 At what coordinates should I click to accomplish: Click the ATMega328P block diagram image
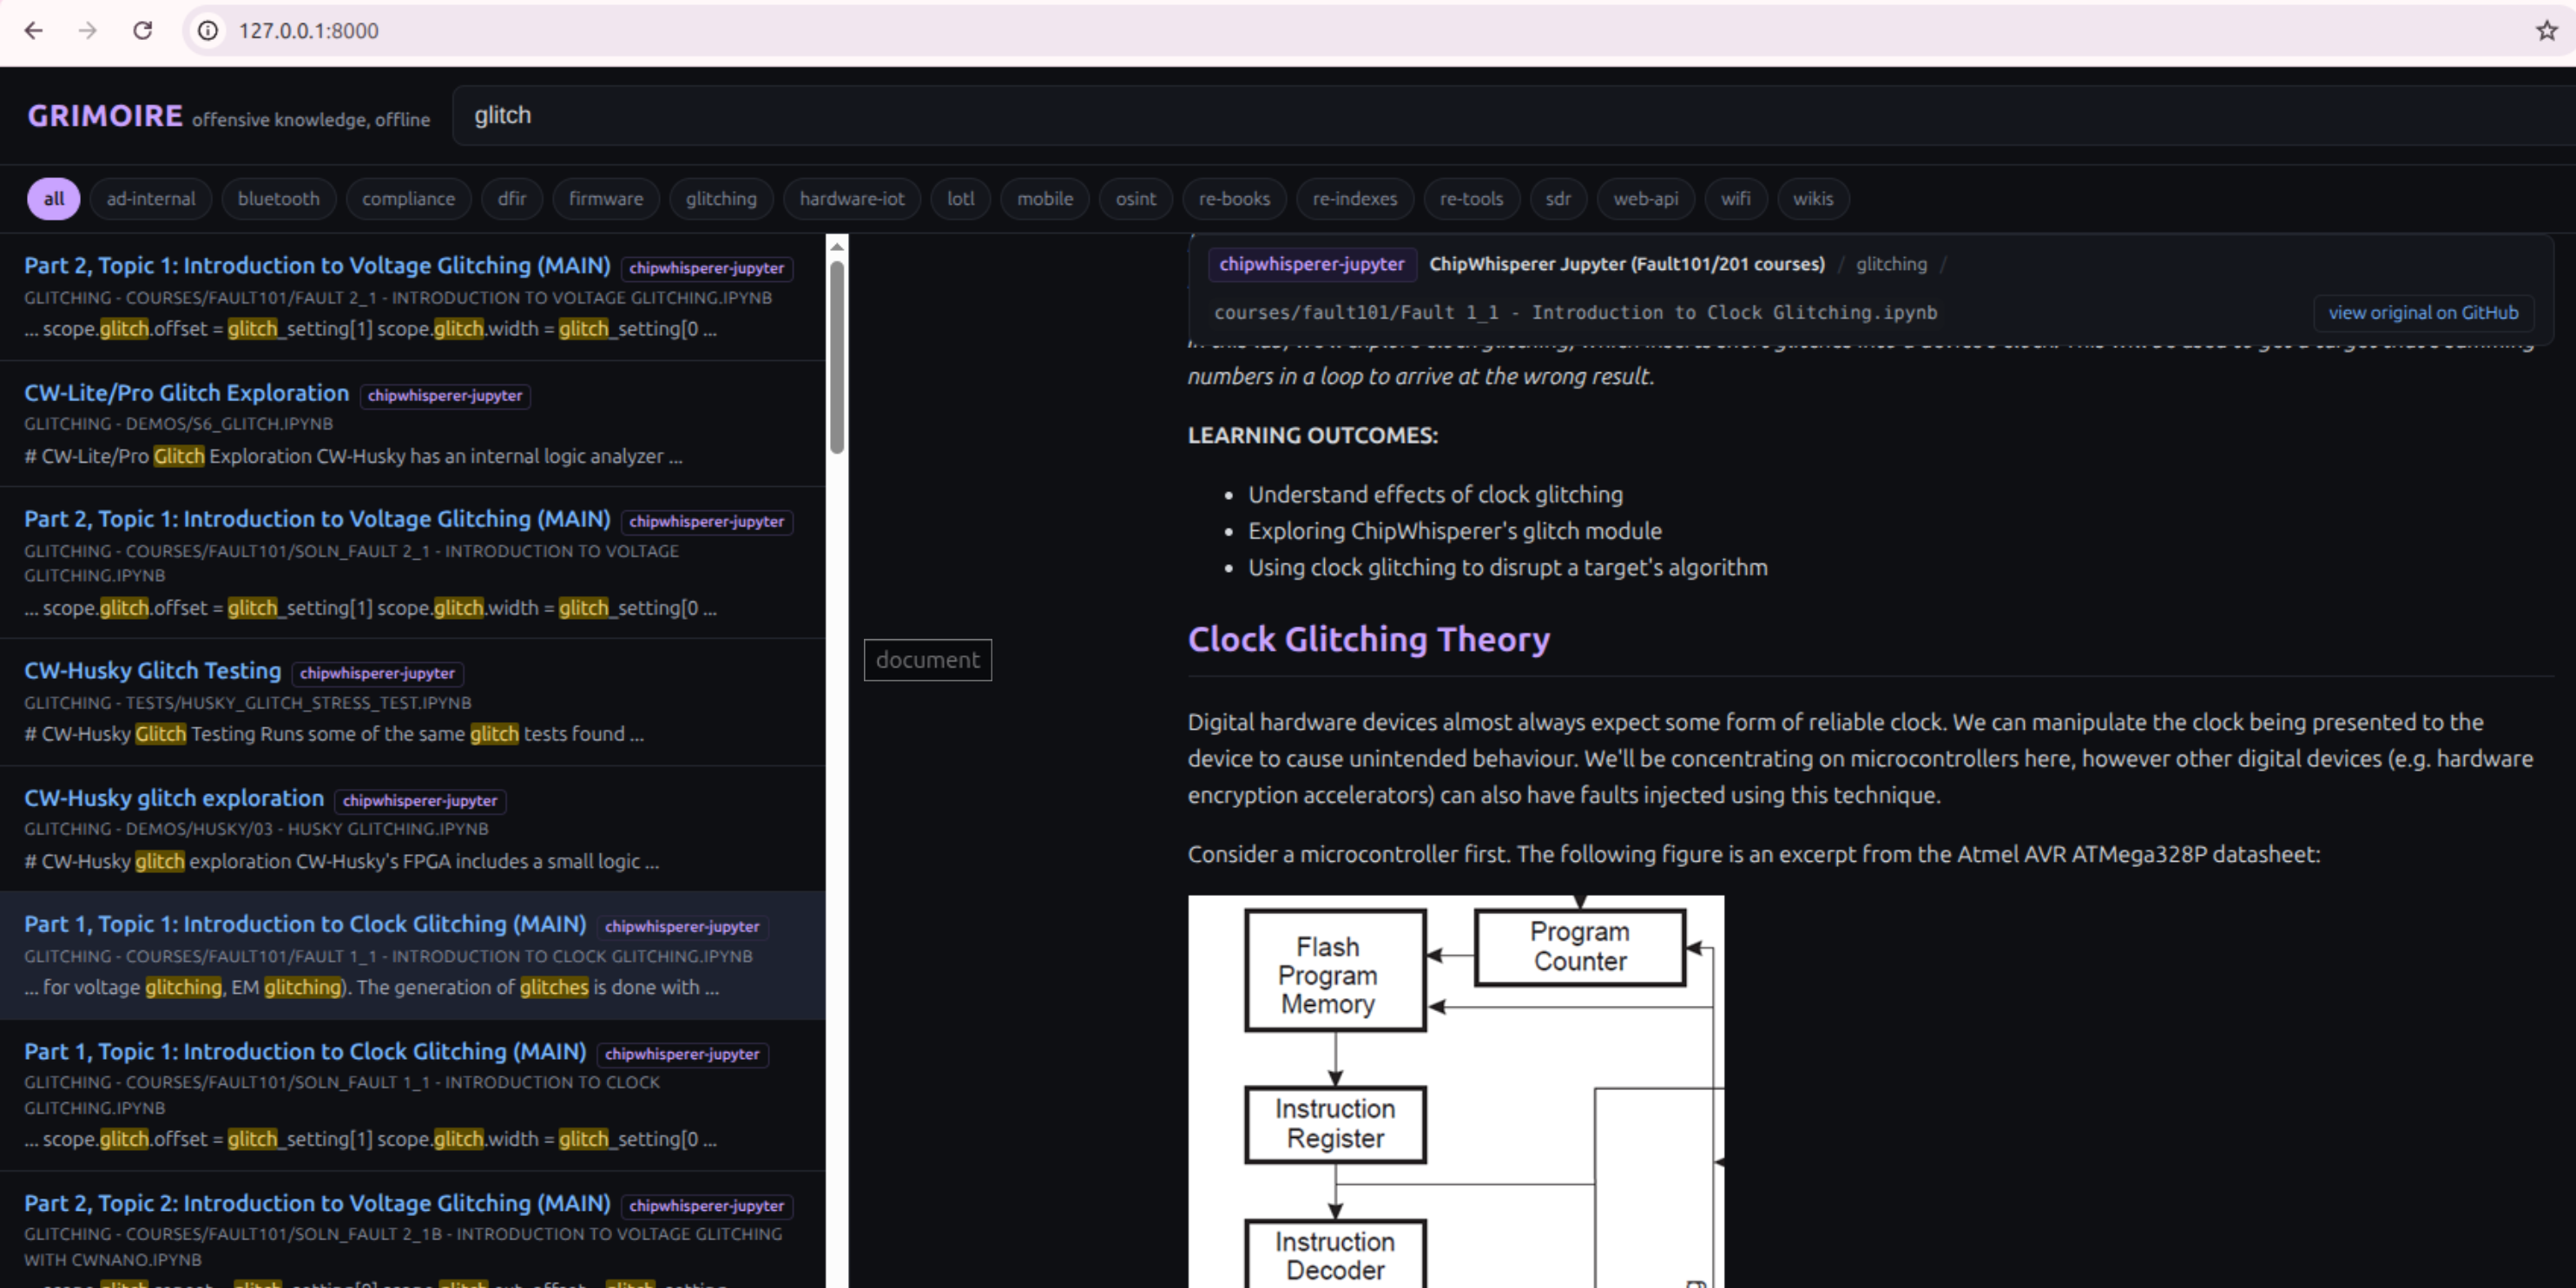pos(1456,1091)
